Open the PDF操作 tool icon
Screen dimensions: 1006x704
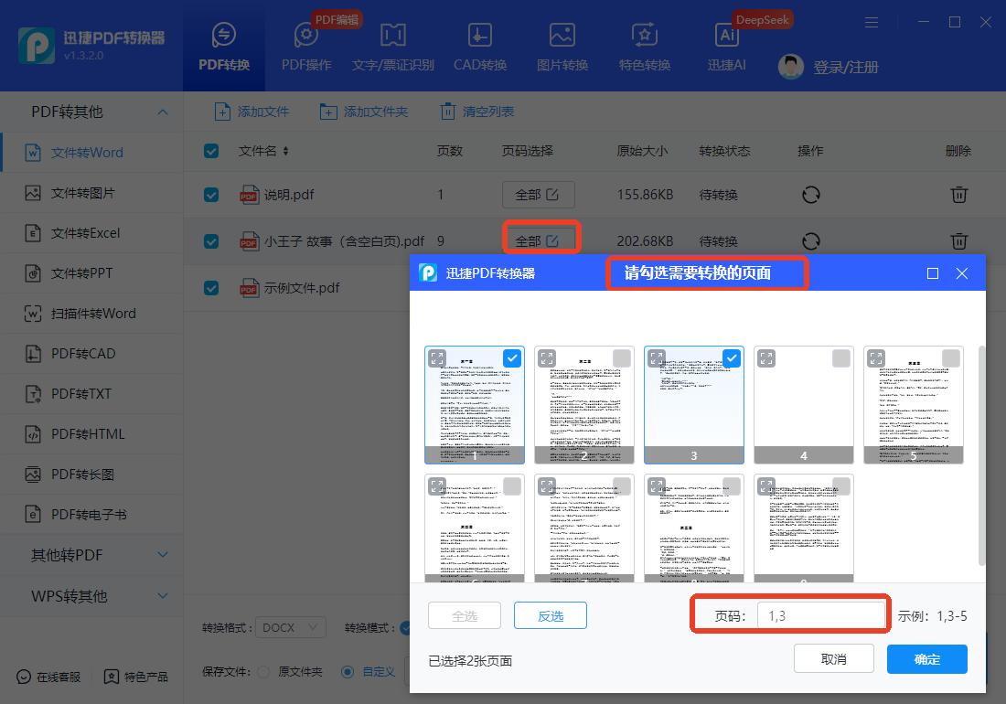[306, 37]
